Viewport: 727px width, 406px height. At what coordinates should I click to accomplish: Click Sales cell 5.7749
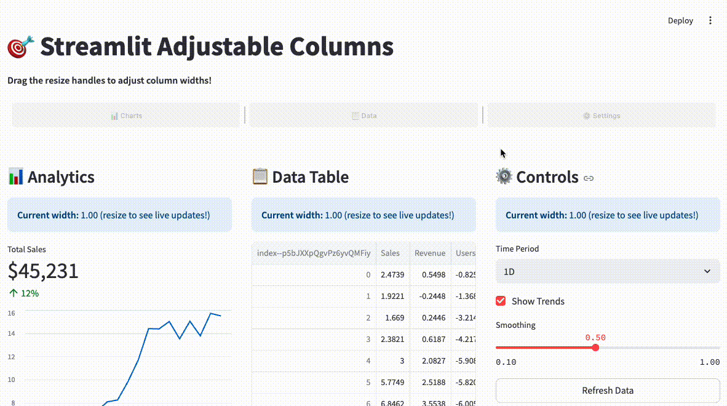click(392, 383)
